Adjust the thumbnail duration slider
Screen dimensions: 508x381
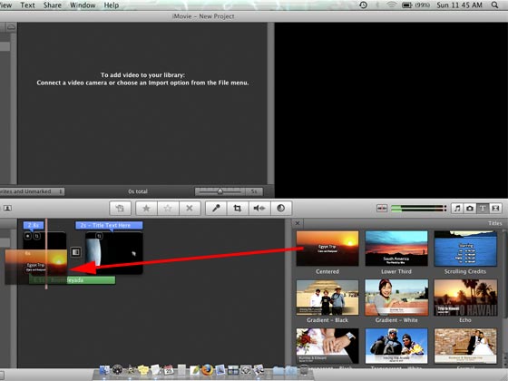click(220, 191)
